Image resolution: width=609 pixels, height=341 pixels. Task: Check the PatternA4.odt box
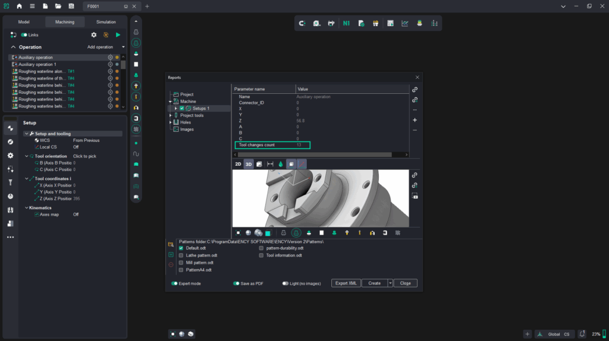pyautogui.click(x=181, y=270)
